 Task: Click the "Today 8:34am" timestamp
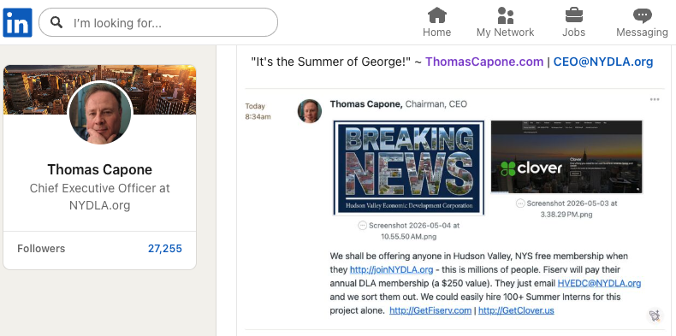click(x=258, y=111)
